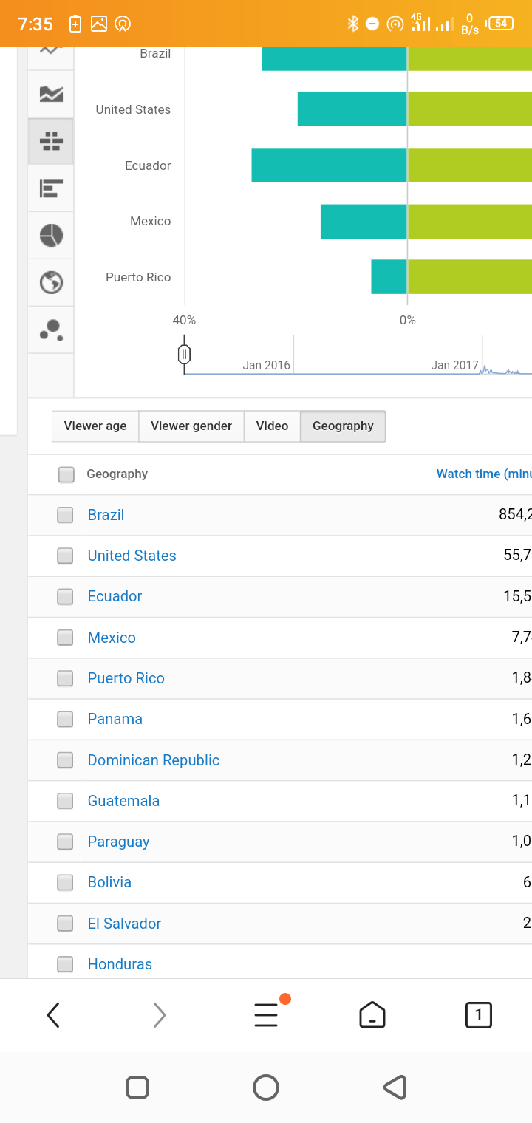Select the stacked area chart icon
This screenshot has width=532, height=1123.
tap(51, 94)
